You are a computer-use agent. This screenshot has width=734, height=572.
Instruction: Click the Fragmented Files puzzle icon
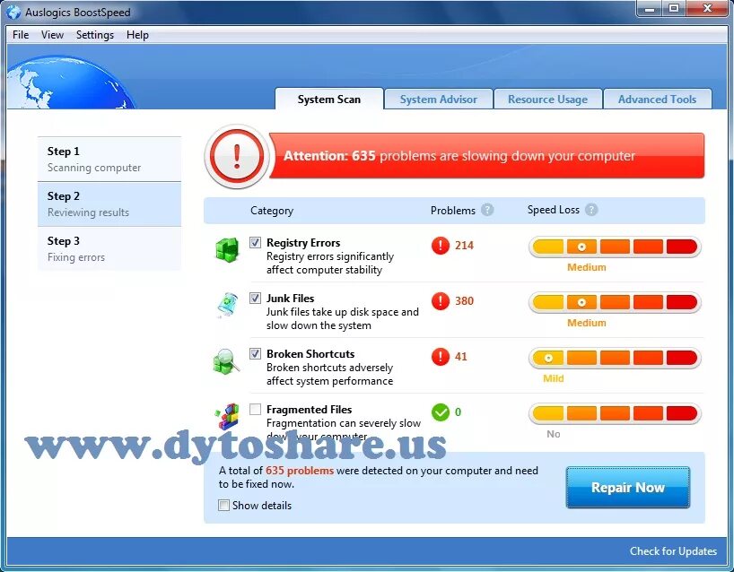click(227, 415)
